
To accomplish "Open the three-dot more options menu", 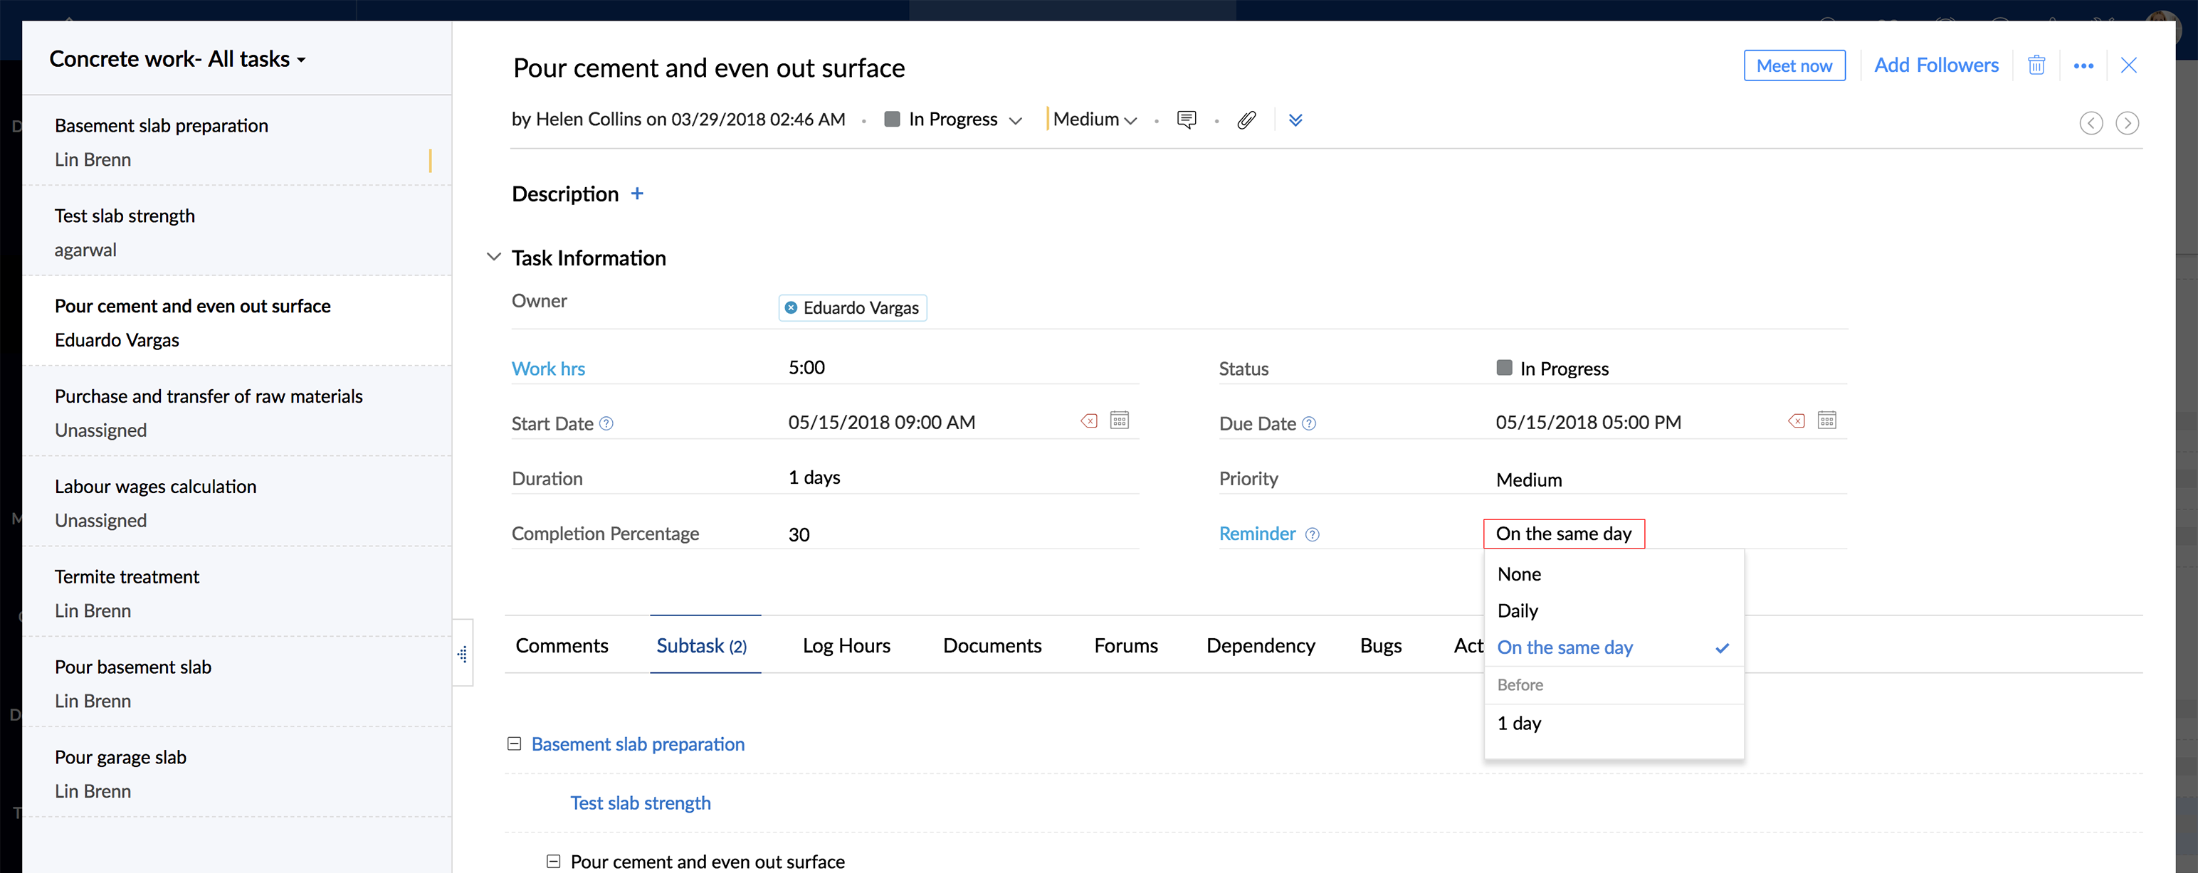I will 2083,66.
